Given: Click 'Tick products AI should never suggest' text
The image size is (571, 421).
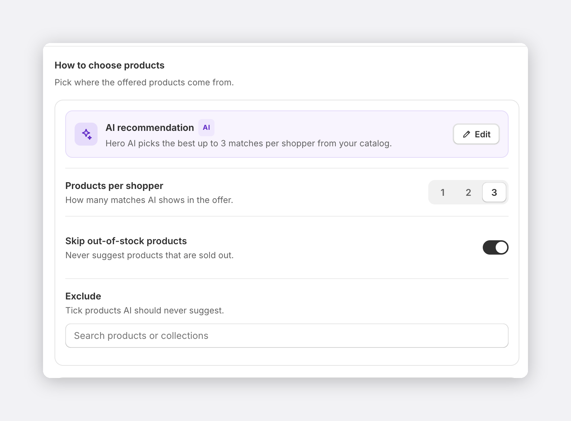Looking at the screenshot, I should tap(145, 311).
